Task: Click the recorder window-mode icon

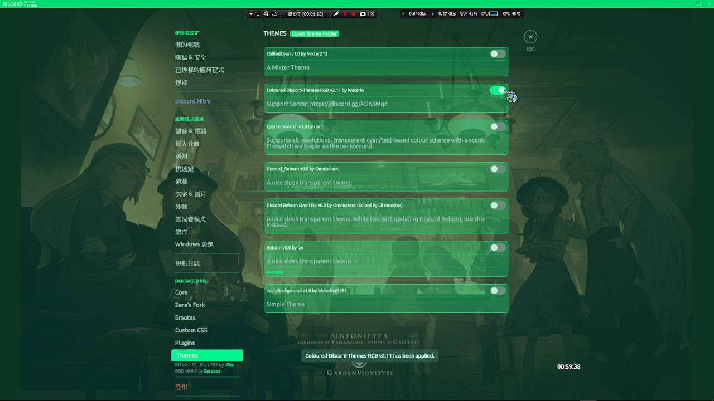Action: tap(258, 14)
